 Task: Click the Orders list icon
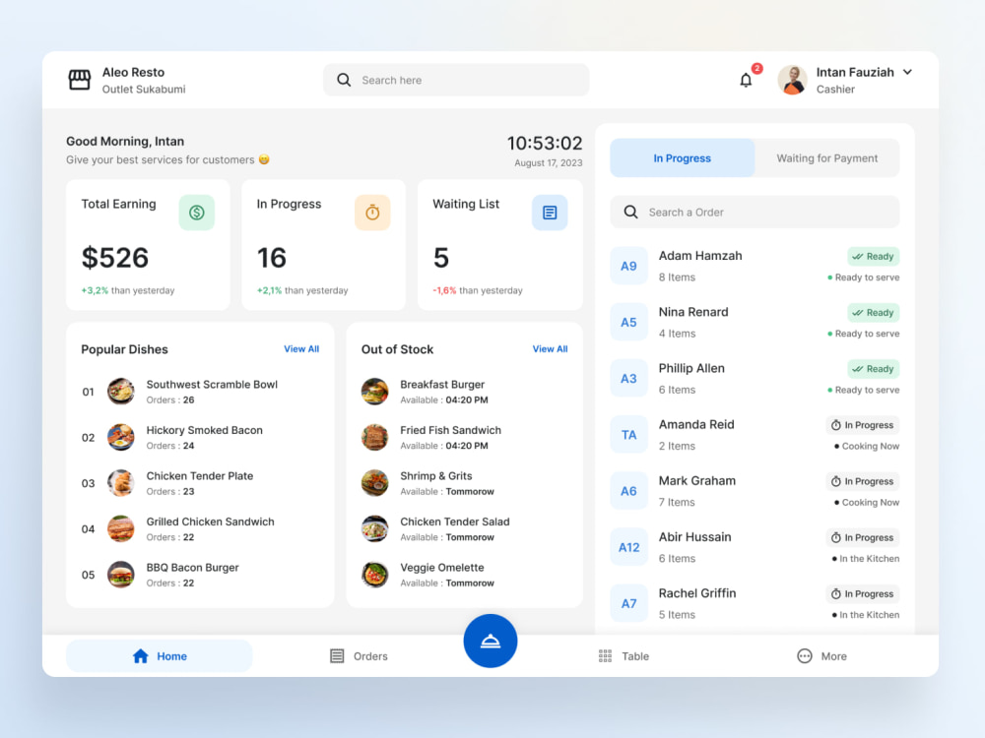click(337, 655)
